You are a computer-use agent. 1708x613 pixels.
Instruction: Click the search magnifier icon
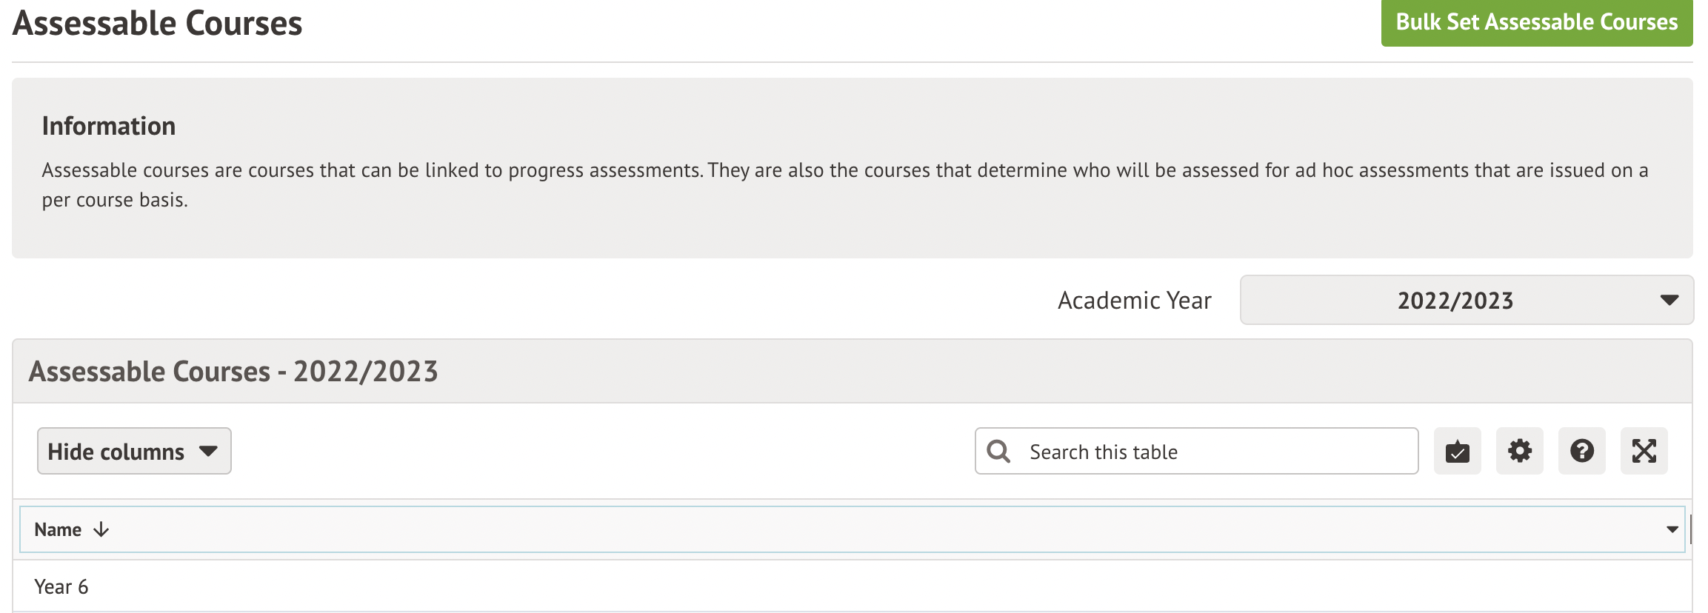click(998, 451)
